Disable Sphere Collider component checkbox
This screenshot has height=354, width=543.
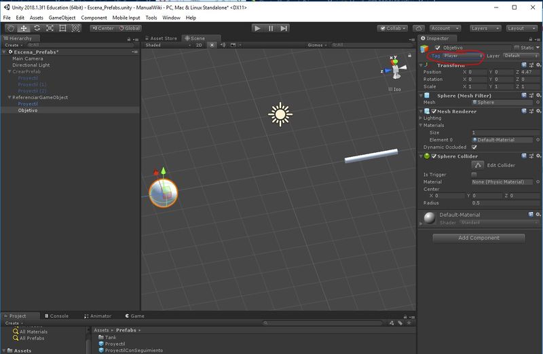pos(434,156)
